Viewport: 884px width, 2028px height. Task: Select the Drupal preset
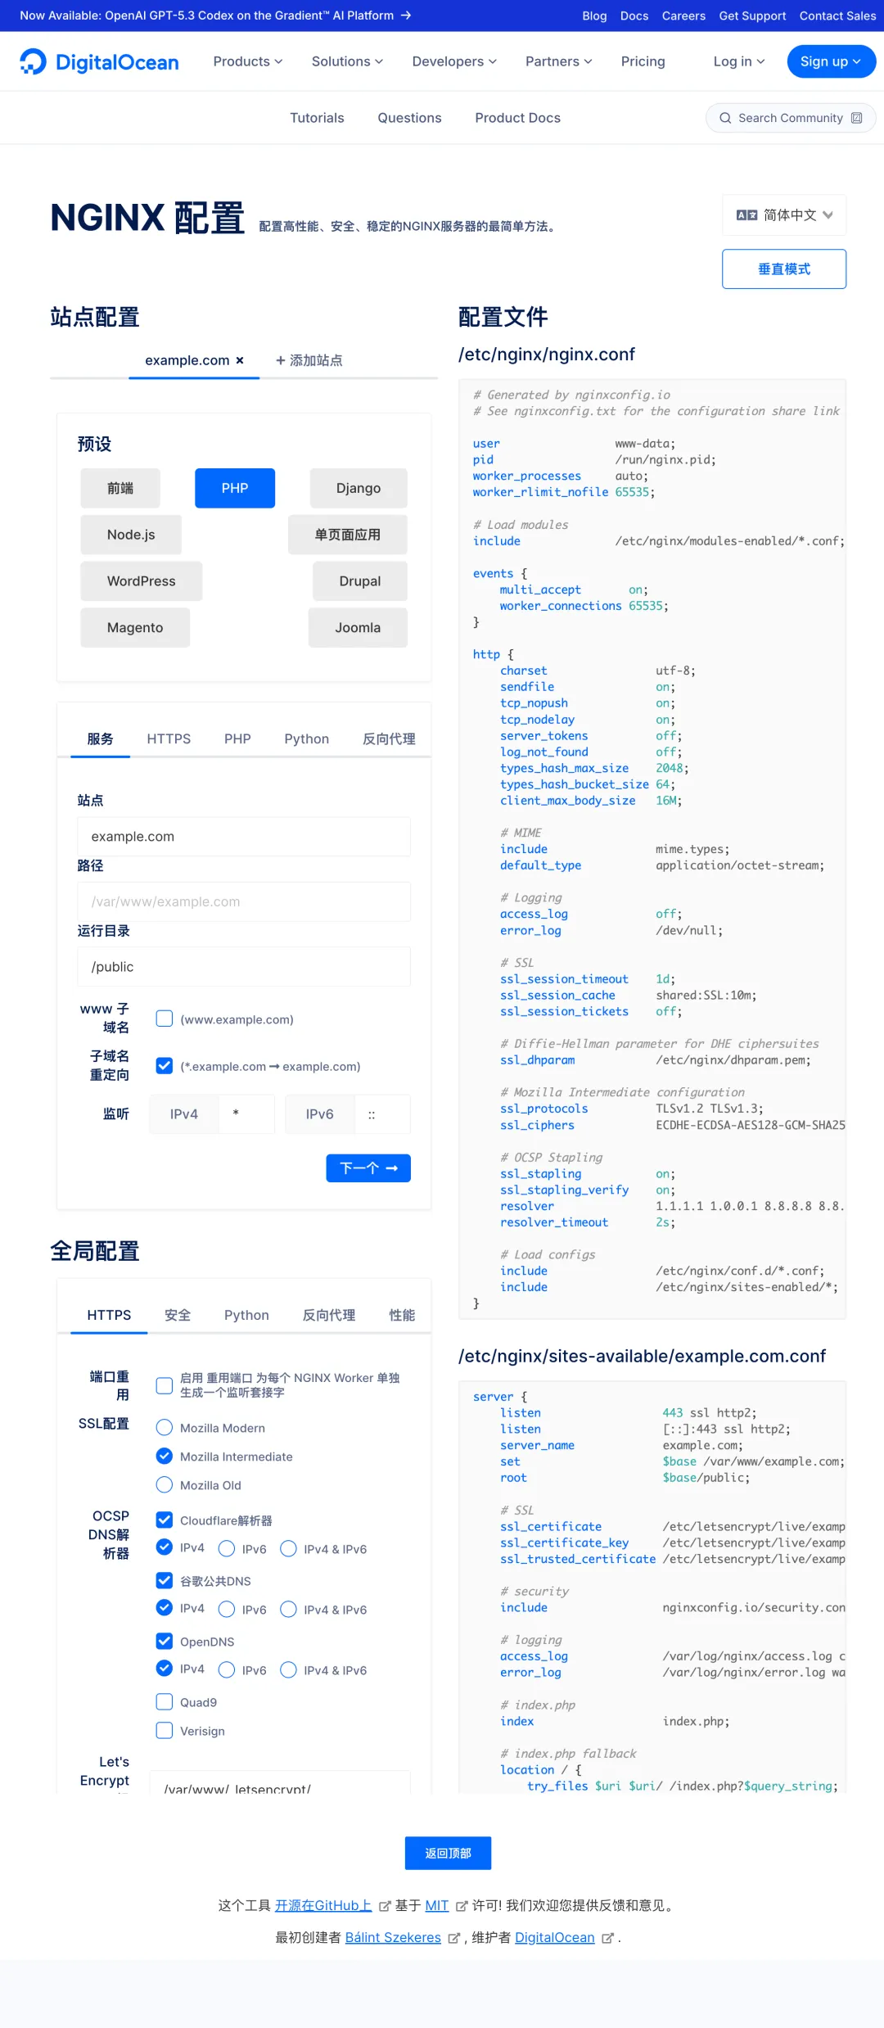coord(360,581)
